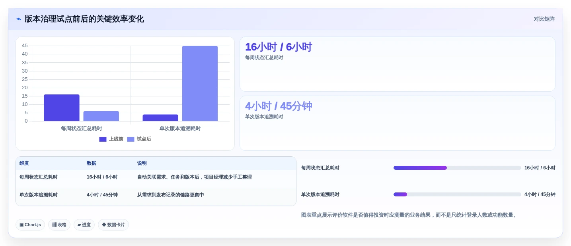Toggle the 上线前 legend label
Screen dimensions: 571x246
click(x=116, y=139)
